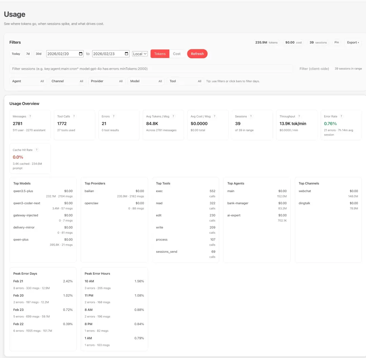Expand the Model filter dropdown
Viewport: 366px width, 358px height.
(x=146, y=81)
